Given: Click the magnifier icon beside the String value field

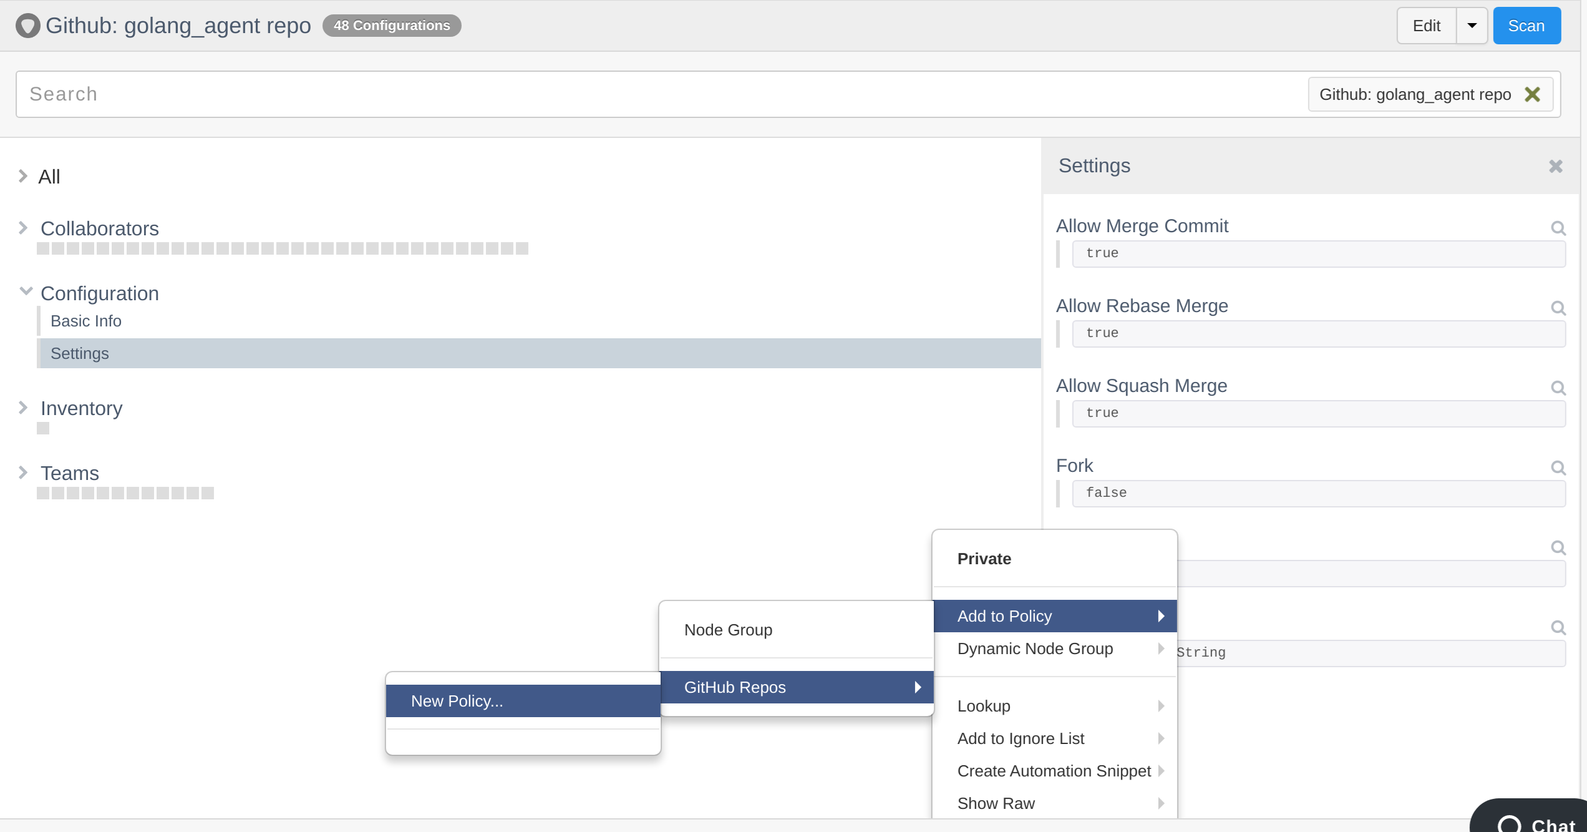Looking at the screenshot, I should pyautogui.click(x=1558, y=627).
